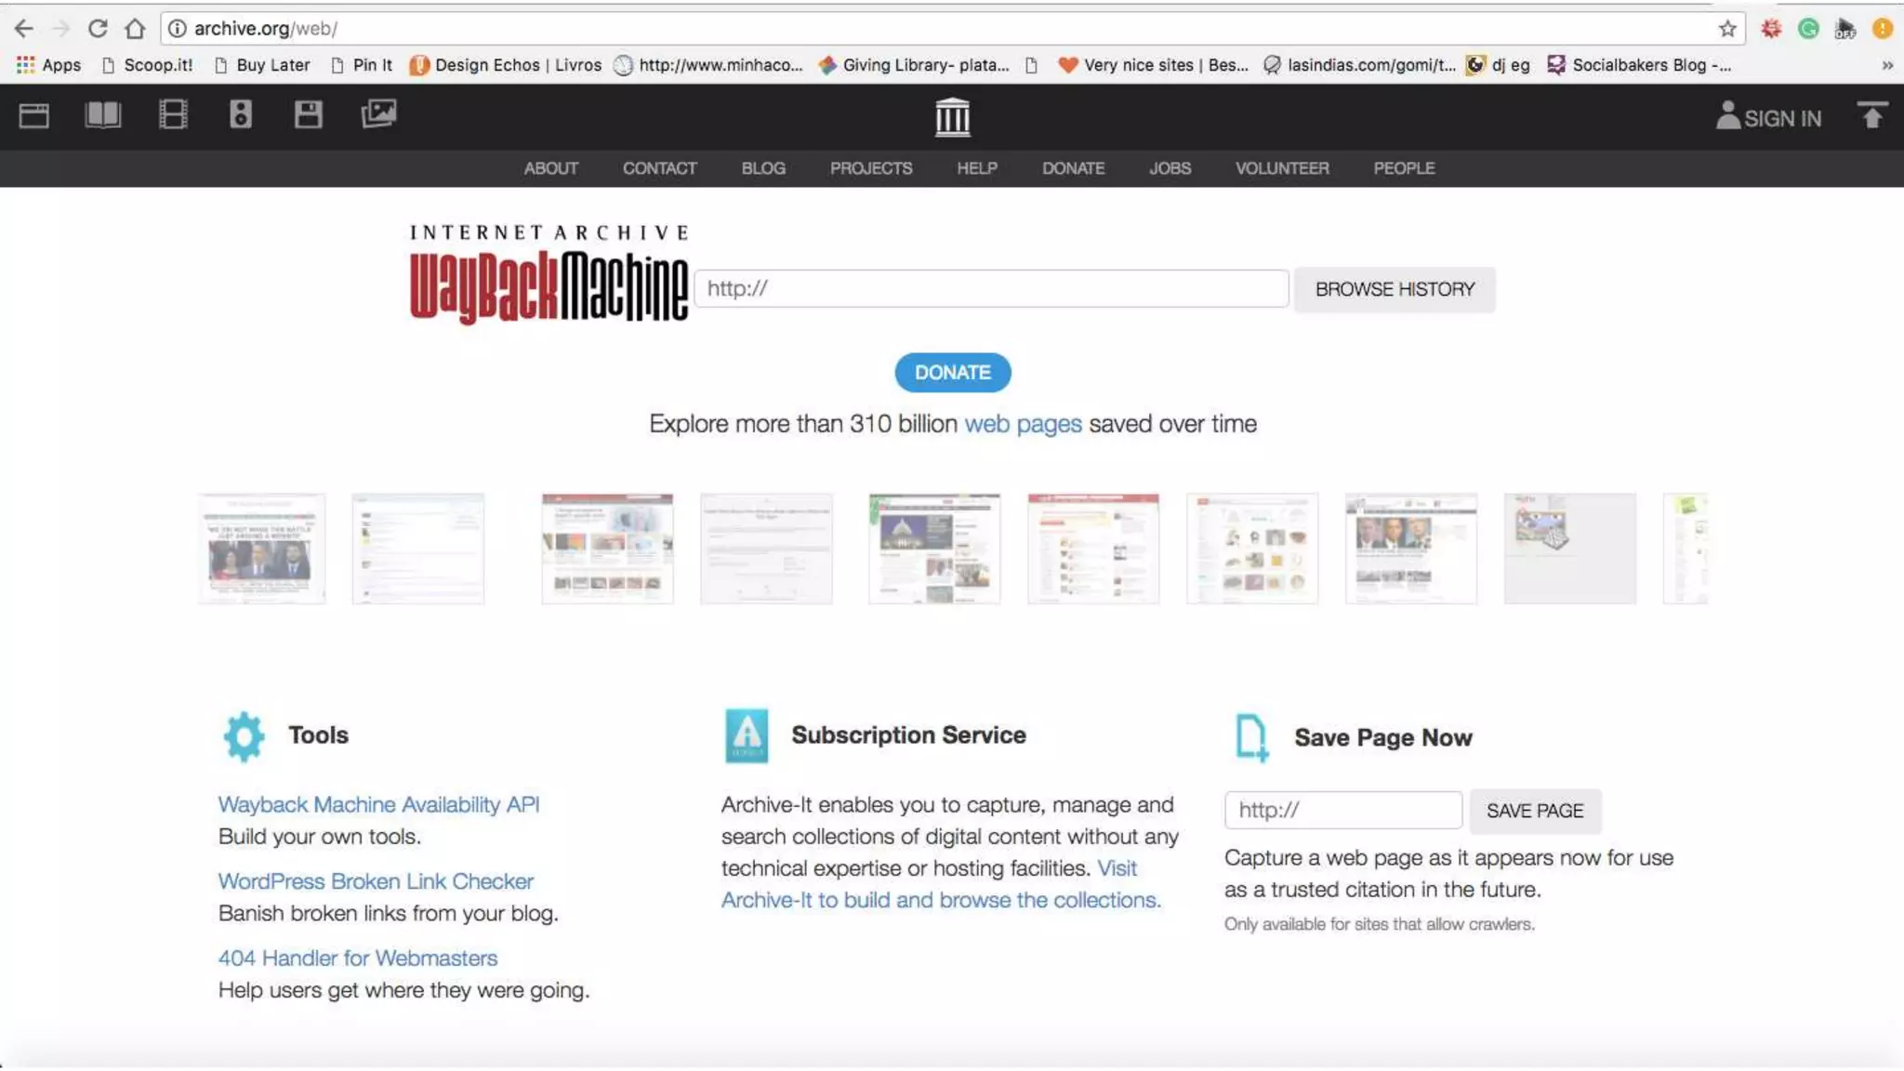Screen dimensions: 1904x1071
Task: Expand hidden bookmarks chevron
Action: (x=1886, y=65)
